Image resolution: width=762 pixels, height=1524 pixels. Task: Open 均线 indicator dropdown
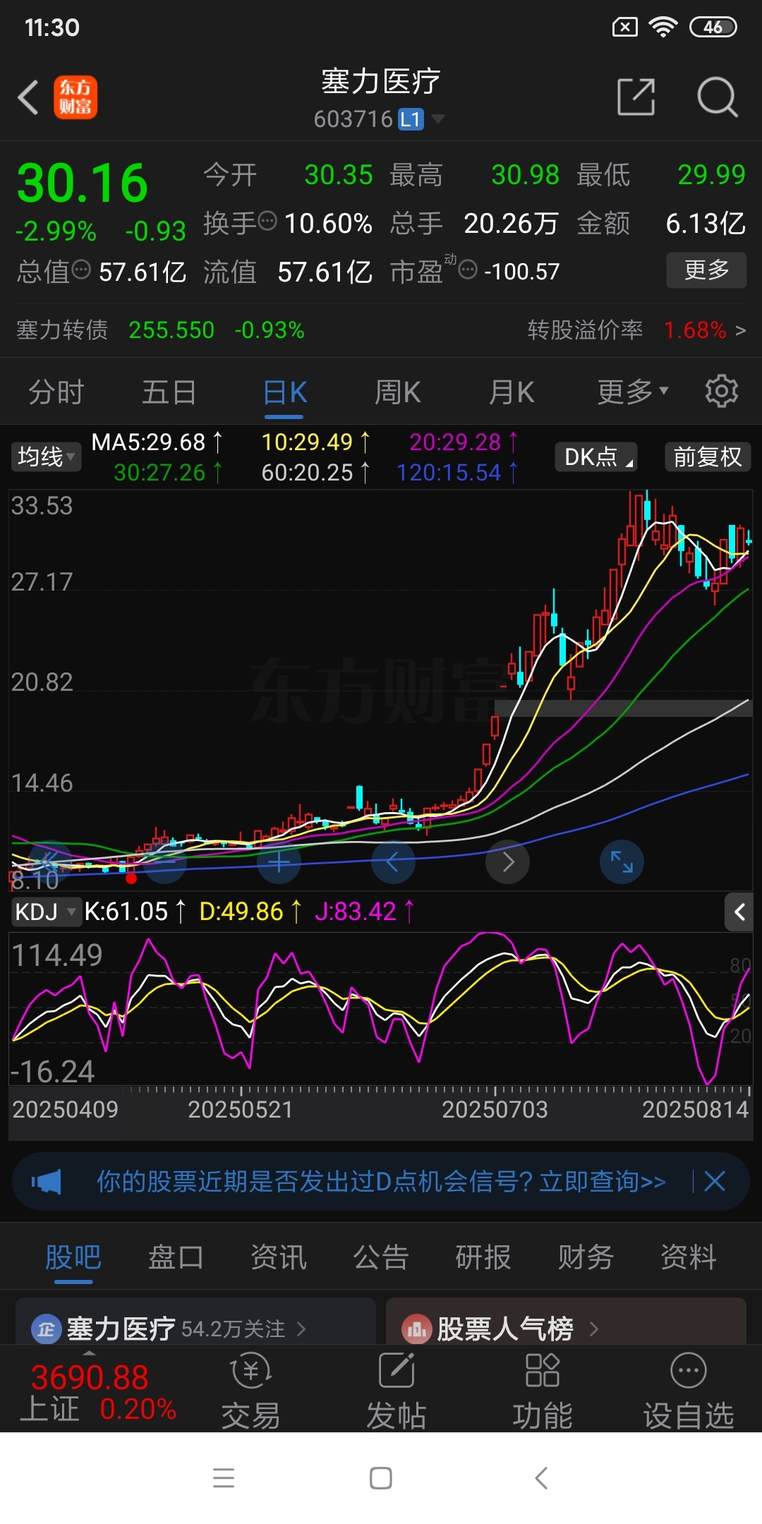(46, 456)
